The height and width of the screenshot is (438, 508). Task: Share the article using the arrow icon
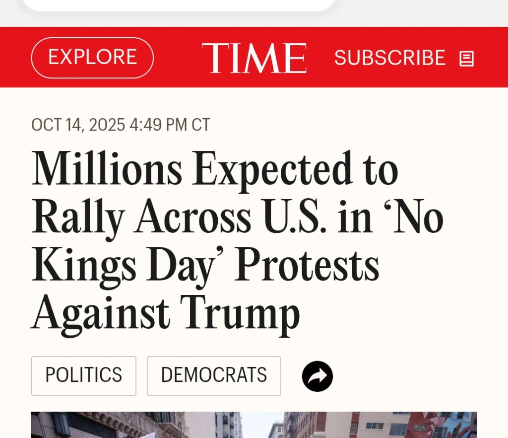[317, 376]
